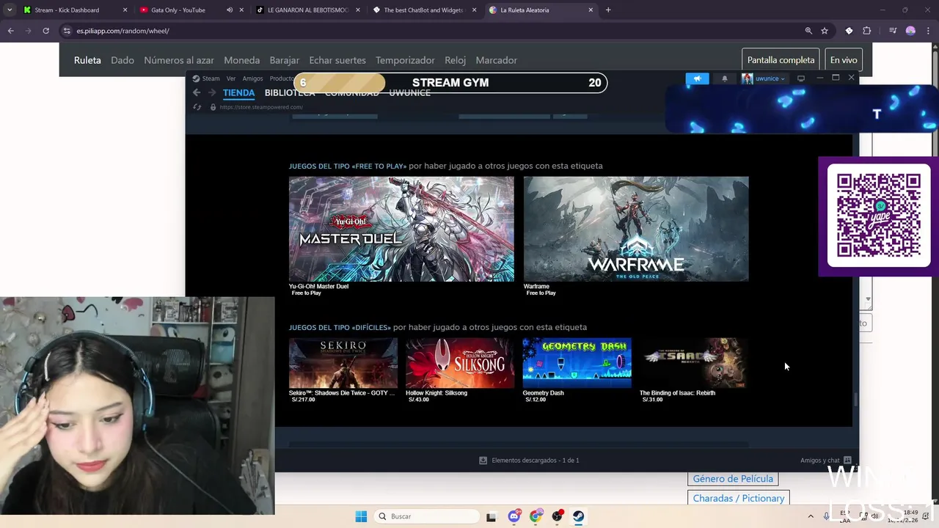Open the Amigos menu in Steam
The width and height of the screenshot is (939, 528).
[252, 78]
